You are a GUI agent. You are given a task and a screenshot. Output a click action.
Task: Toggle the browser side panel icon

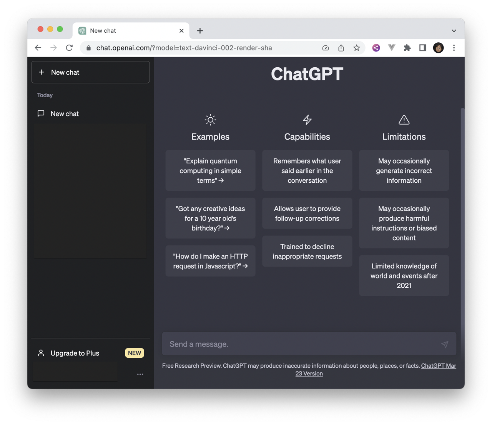tap(423, 48)
